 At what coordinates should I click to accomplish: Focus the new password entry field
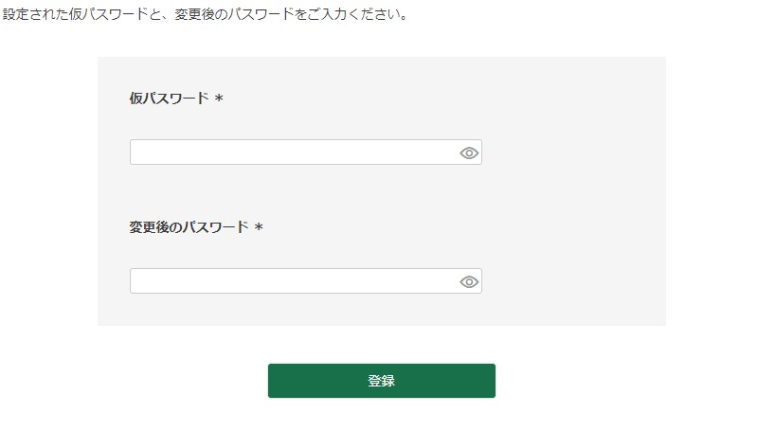(x=294, y=281)
